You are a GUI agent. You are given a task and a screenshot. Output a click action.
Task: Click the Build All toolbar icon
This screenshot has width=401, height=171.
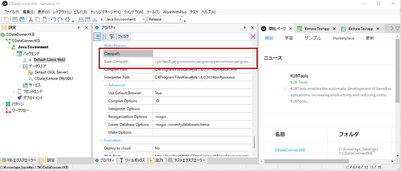pos(81,19)
